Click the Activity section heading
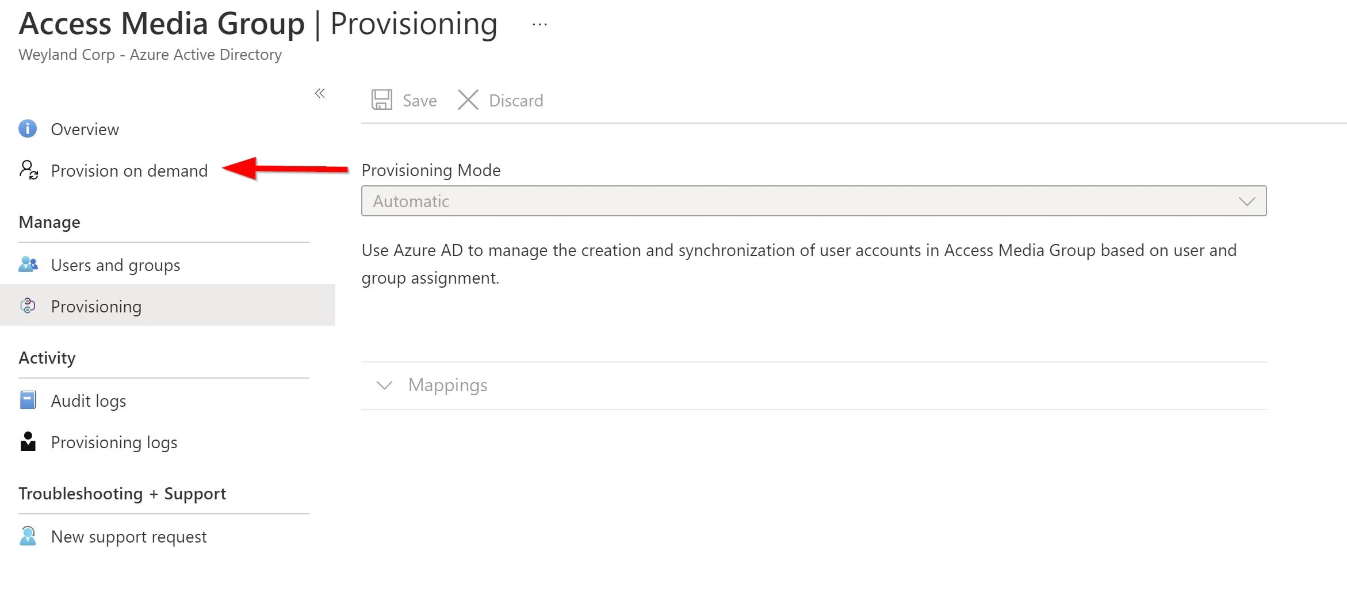Screen dimensions: 1347x607 click(47, 358)
